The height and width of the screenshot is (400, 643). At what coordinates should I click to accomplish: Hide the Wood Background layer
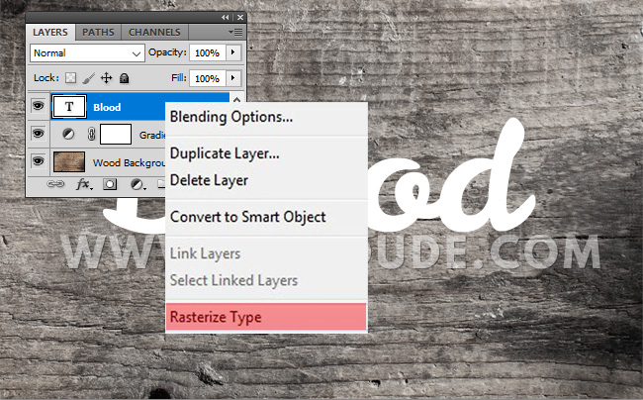pyautogui.click(x=39, y=161)
